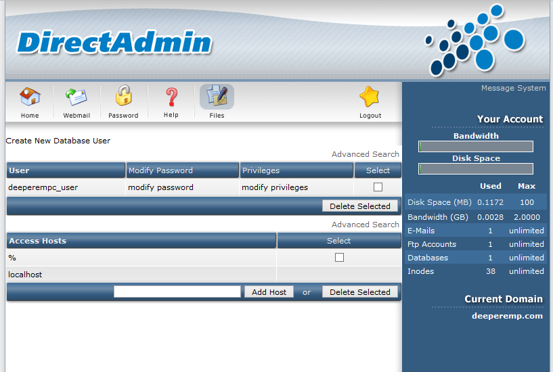
Task: Click the Password label text
Action: pos(123,116)
